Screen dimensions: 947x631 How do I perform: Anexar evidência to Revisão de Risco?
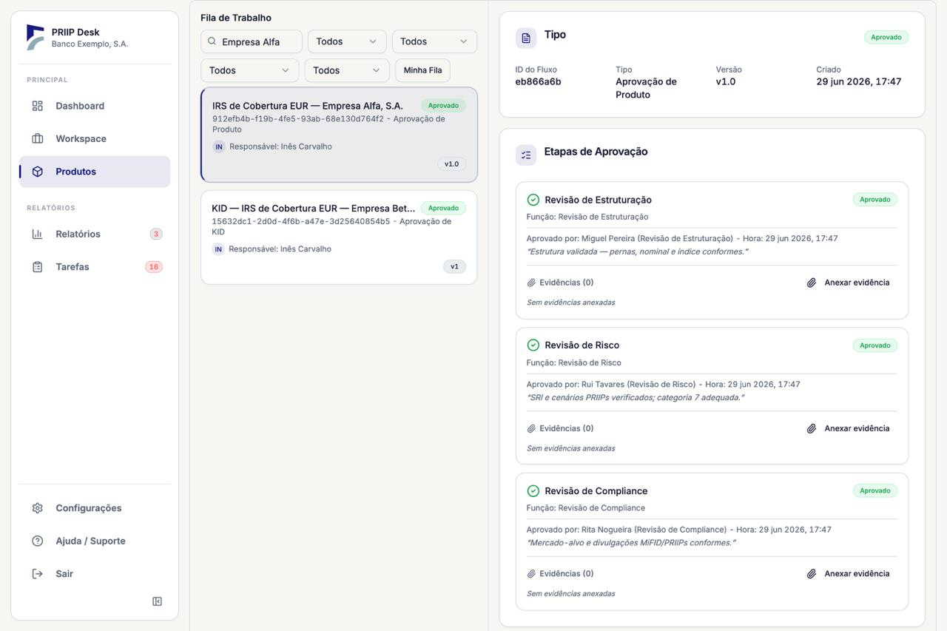[x=848, y=428]
